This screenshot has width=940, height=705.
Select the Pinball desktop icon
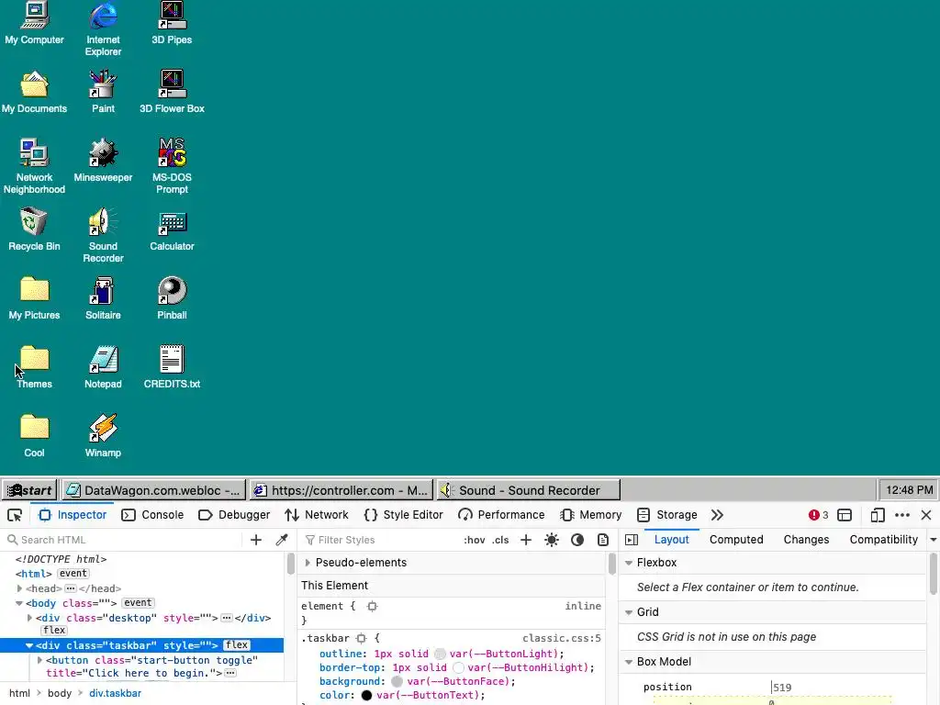point(172,298)
